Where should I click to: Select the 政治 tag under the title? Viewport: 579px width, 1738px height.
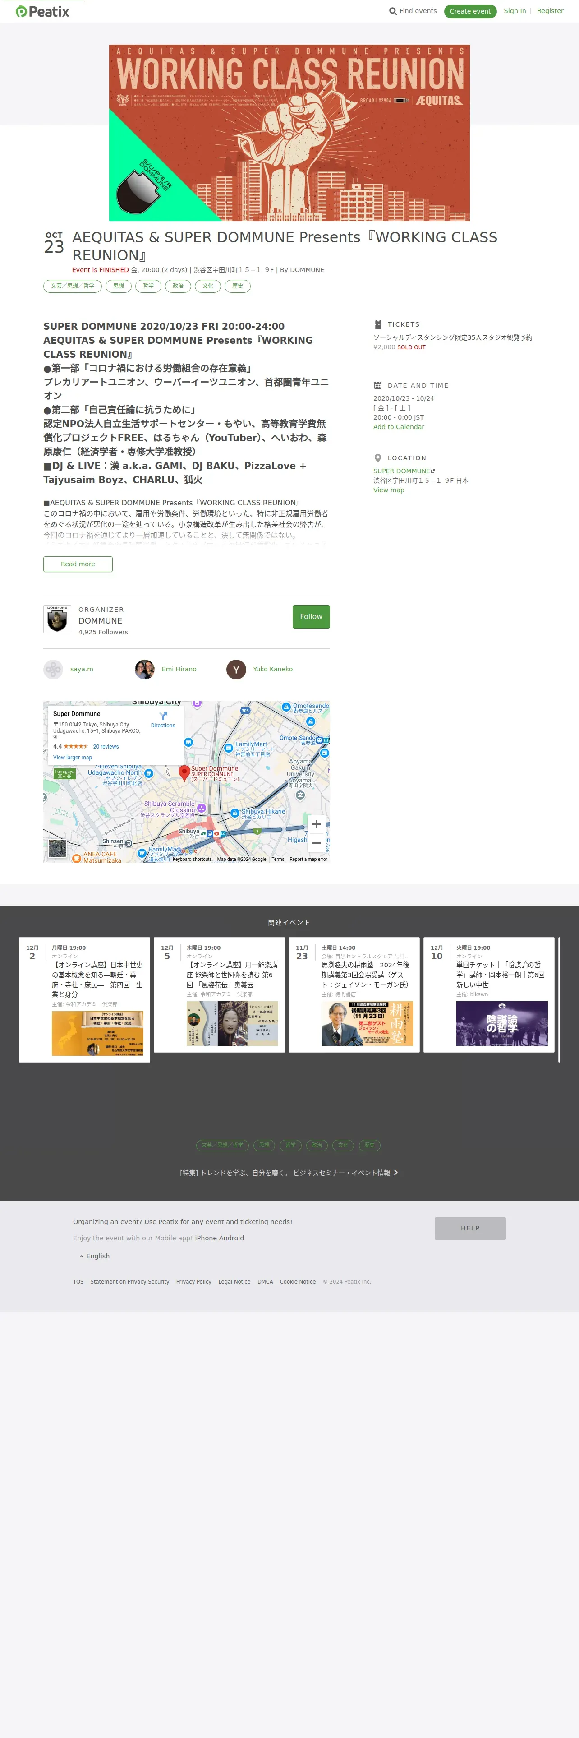[178, 286]
